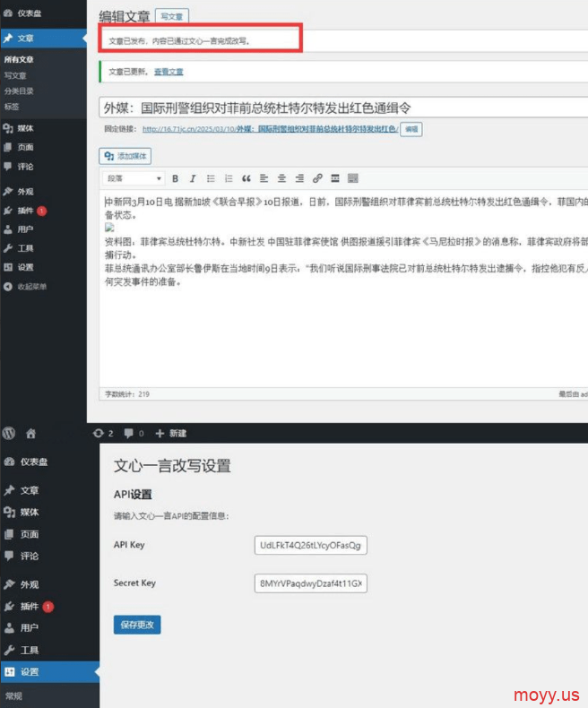The width and height of the screenshot is (588, 708).
Task: Insert Read More tag
Action: point(335,178)
